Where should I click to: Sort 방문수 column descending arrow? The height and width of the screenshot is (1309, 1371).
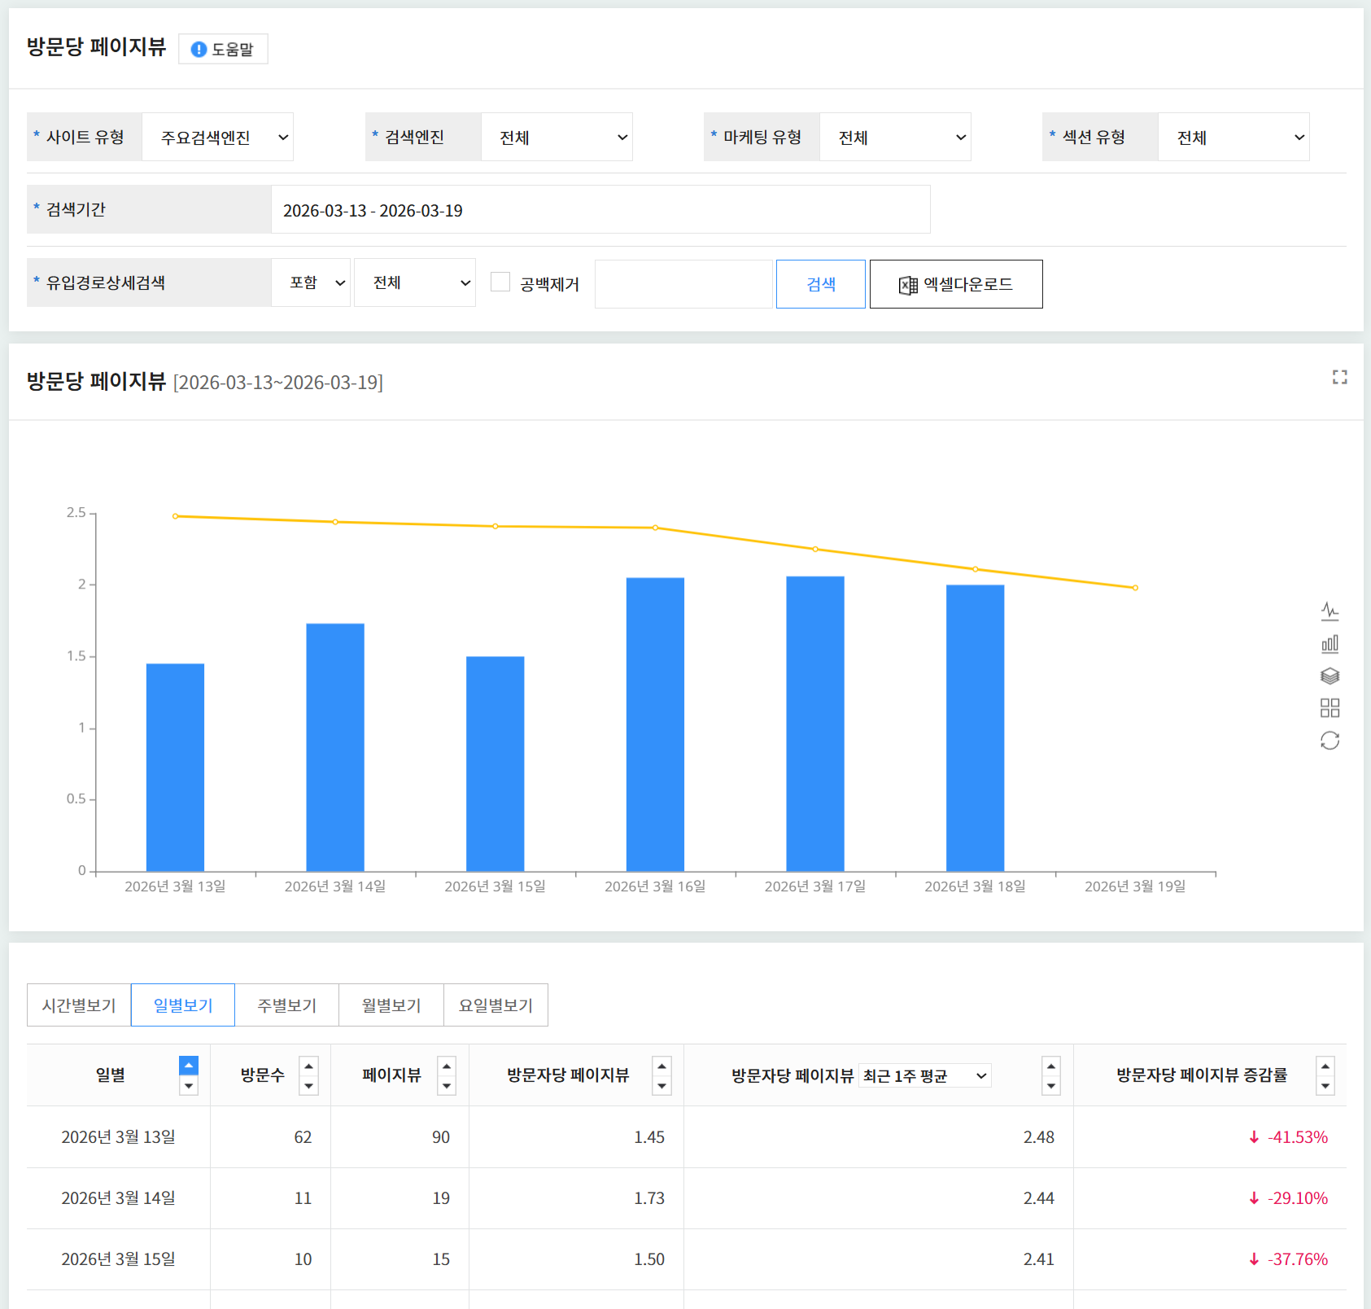[x=308, y=1086]
